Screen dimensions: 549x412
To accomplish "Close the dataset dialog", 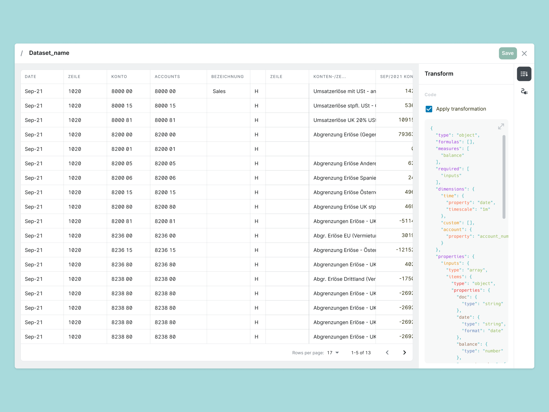I will (x=524, y=53).
